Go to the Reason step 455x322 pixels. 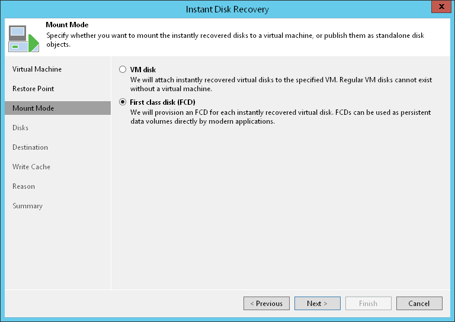pos(24,186)
